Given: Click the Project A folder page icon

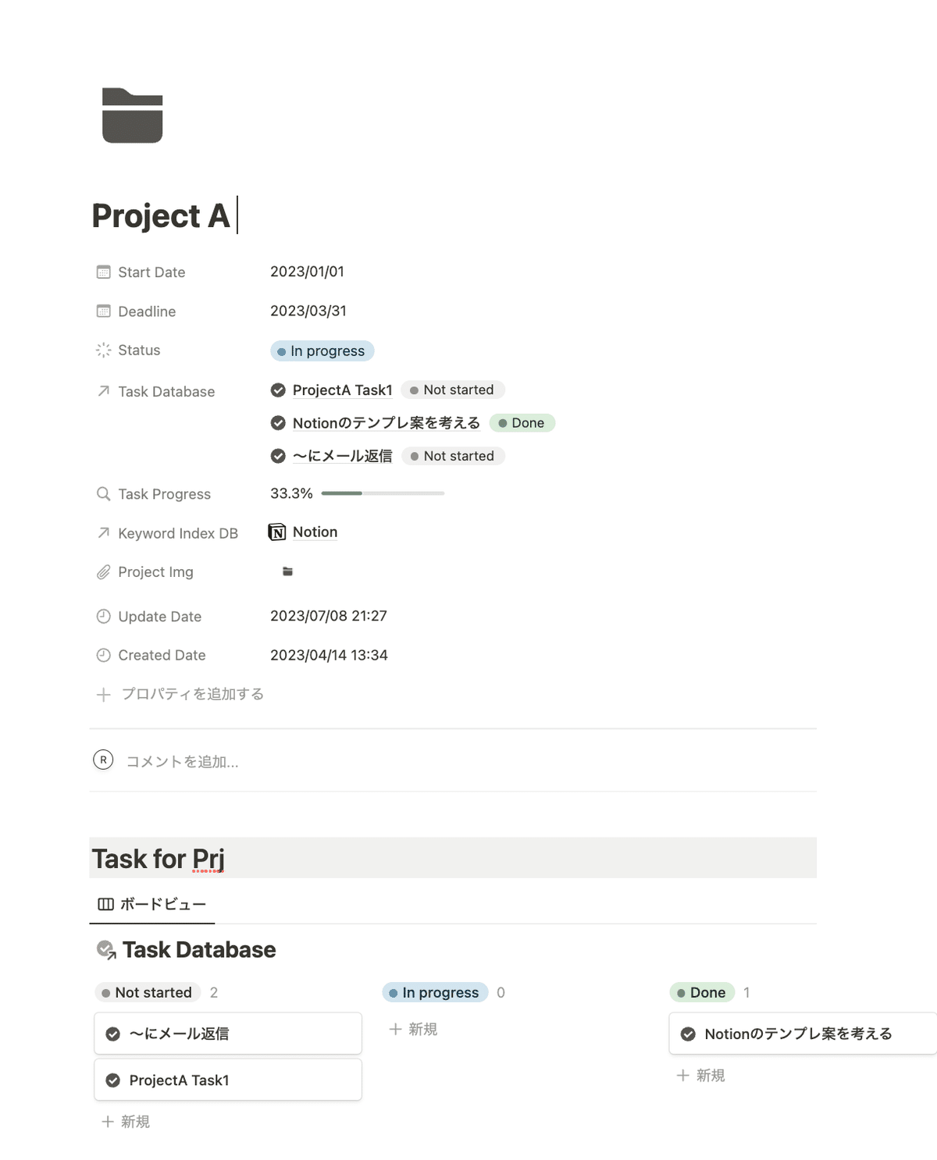Looking at the screenshot, I should tap(132, 116).
